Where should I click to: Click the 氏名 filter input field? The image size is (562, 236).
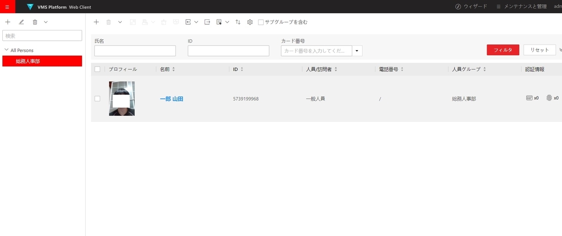point(135,51)
